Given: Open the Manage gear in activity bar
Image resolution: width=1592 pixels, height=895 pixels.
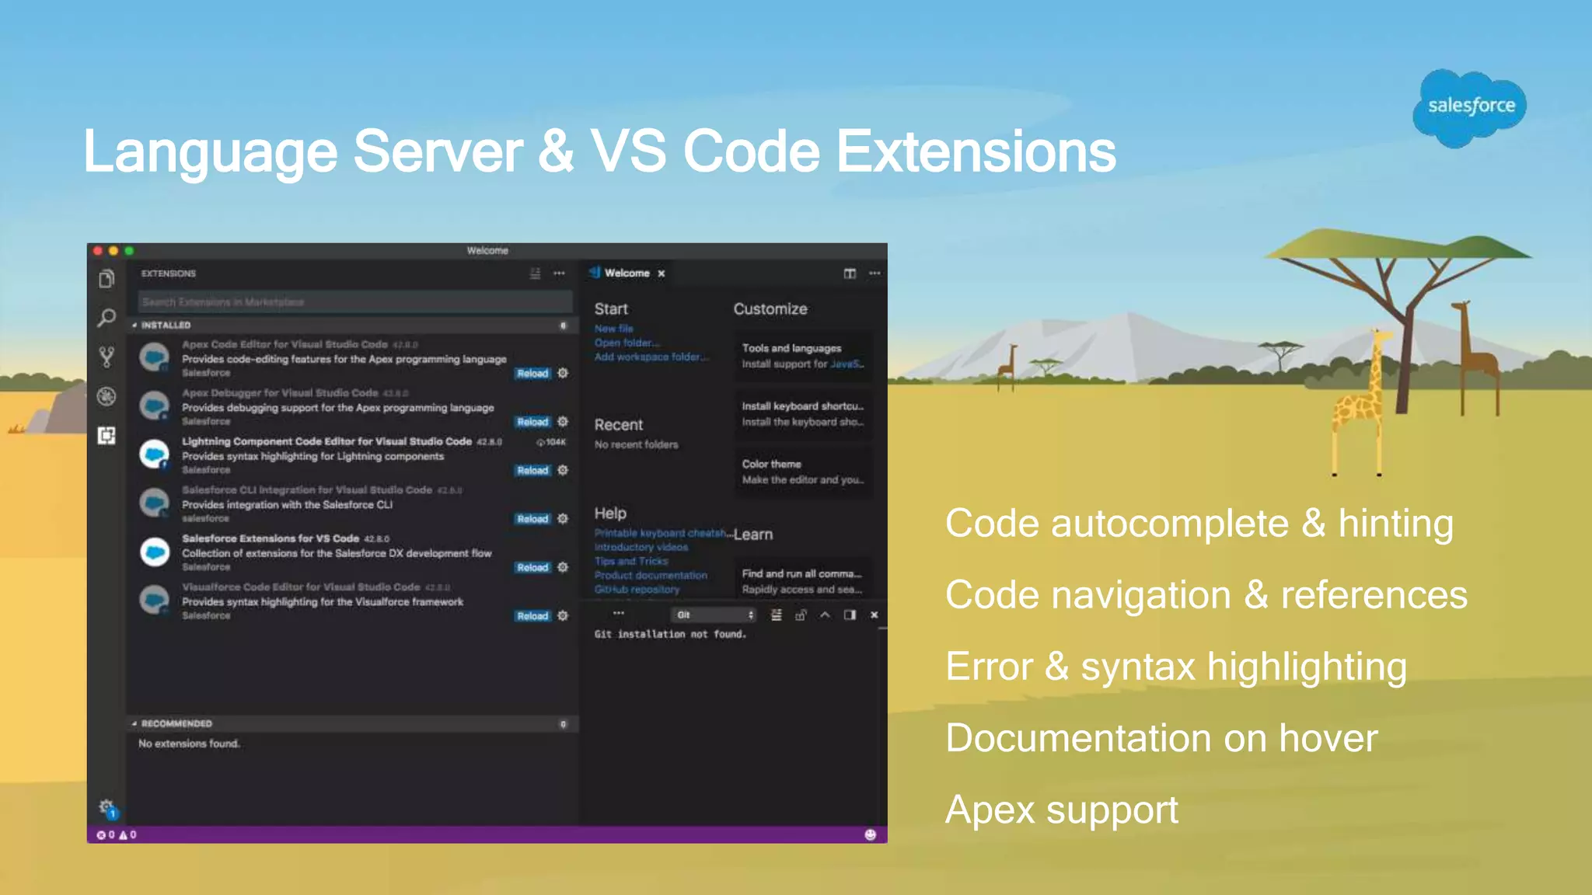Looking at the screenshot, I should (106, 807).
